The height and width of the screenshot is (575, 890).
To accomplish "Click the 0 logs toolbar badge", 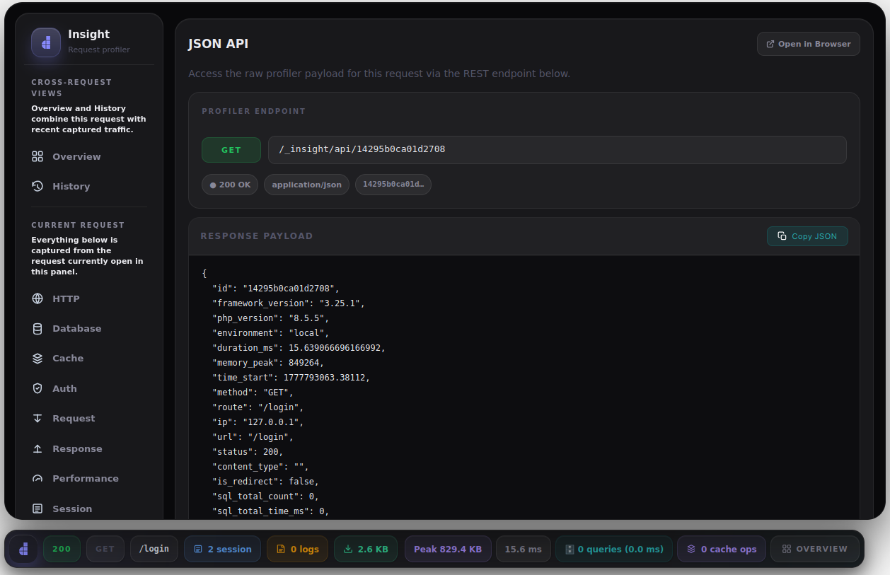I will point(297,549).
